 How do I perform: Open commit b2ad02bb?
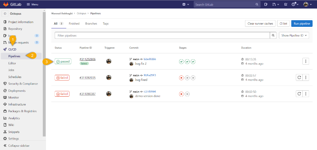(x=150, y=59)
